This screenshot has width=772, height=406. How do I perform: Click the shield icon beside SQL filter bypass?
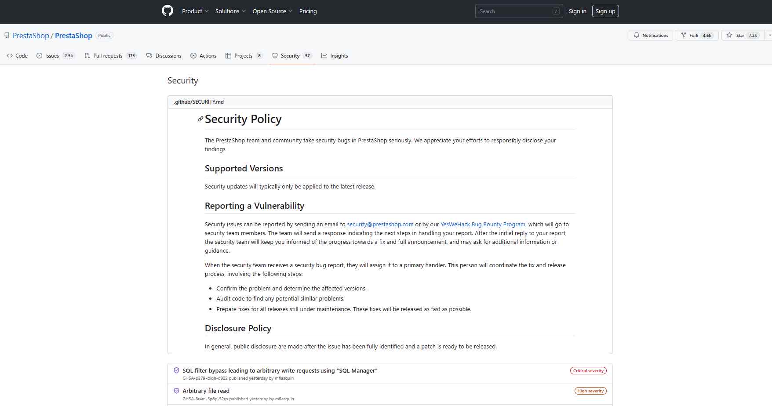click(176, 370)
